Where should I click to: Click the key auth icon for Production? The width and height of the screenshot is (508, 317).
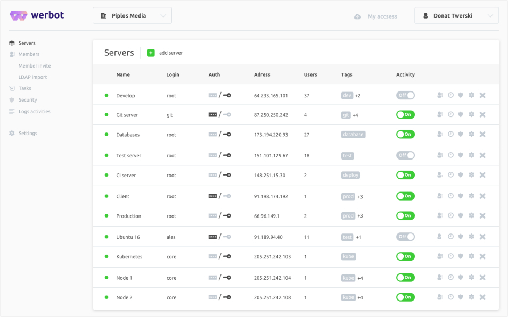click(x=227, y=216)
